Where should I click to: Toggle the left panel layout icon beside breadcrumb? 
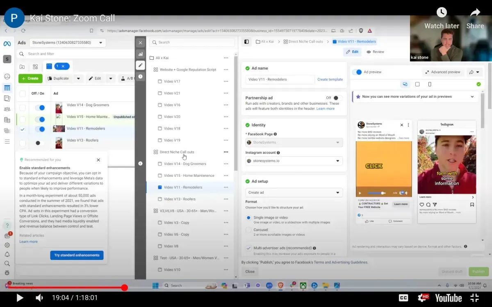(246, 42)
